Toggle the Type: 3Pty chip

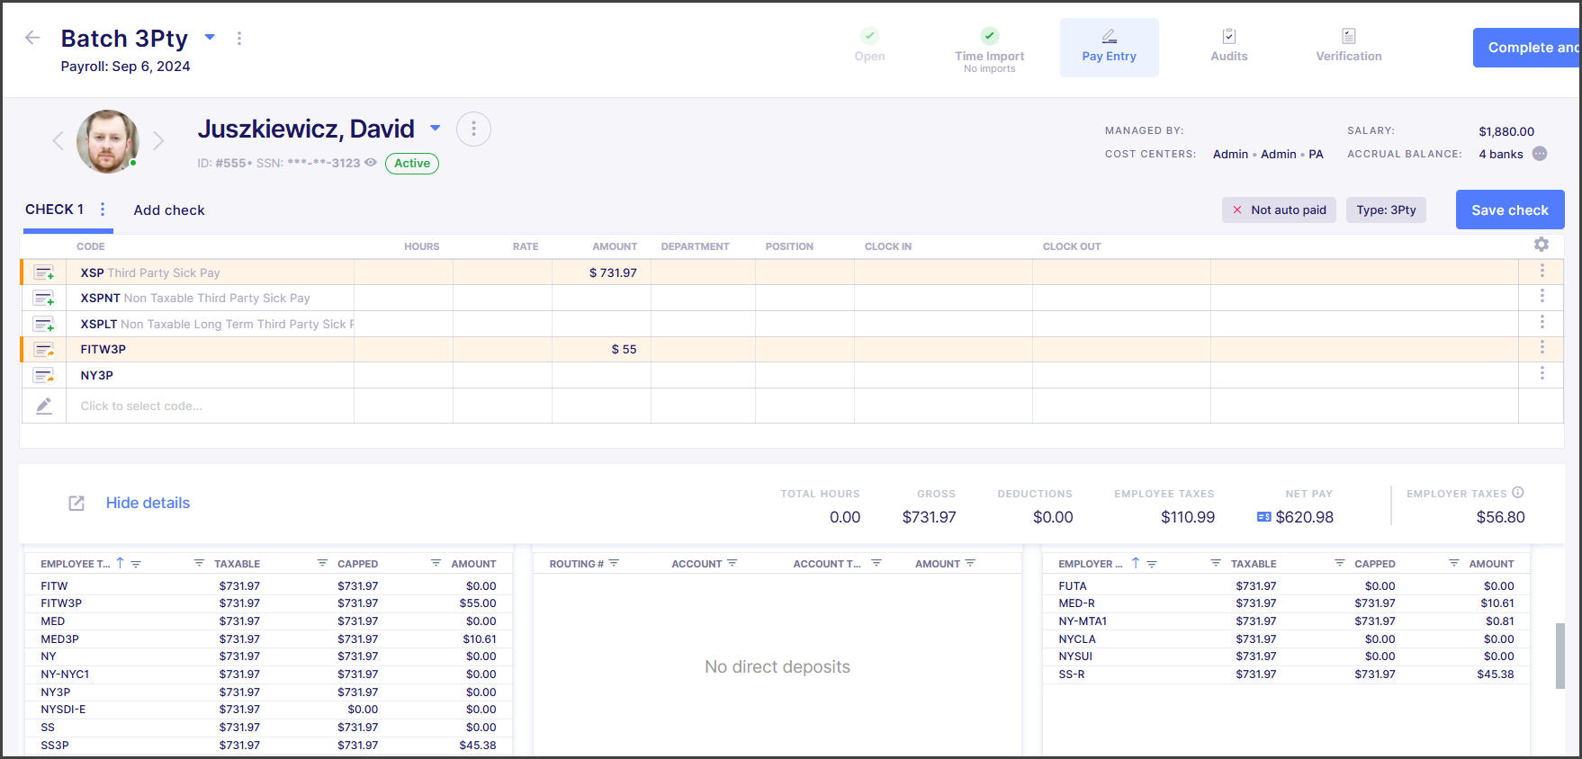tap(1385, 210)
